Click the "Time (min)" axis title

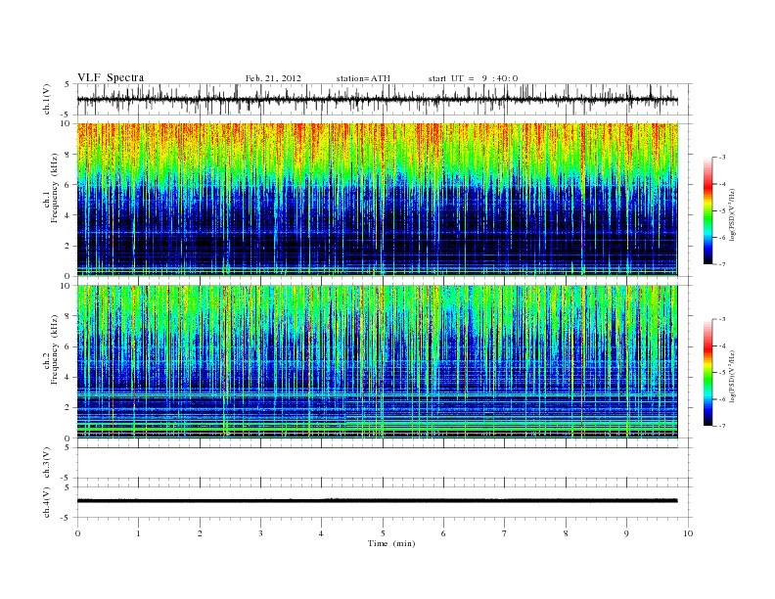(391, 543)
